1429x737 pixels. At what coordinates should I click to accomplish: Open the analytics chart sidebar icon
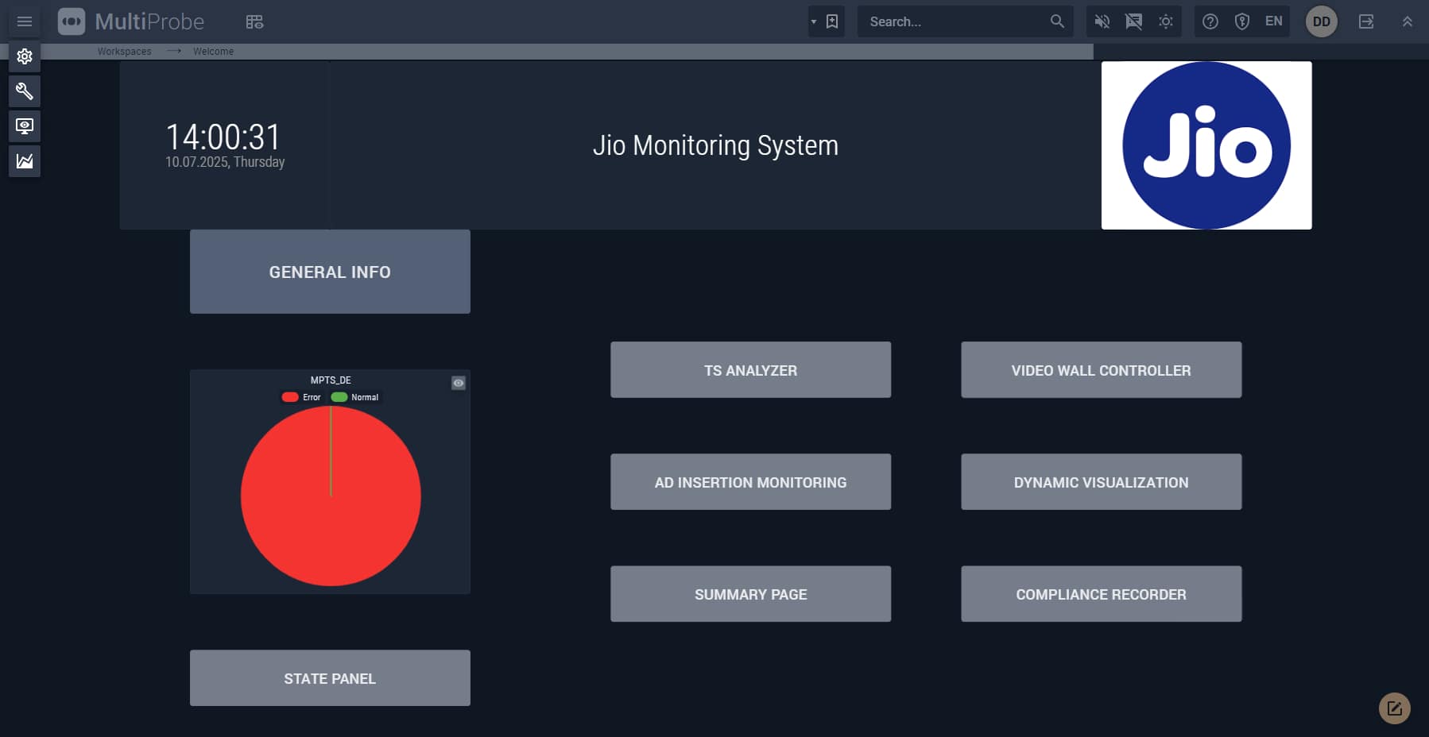click(x=25, y=161)
